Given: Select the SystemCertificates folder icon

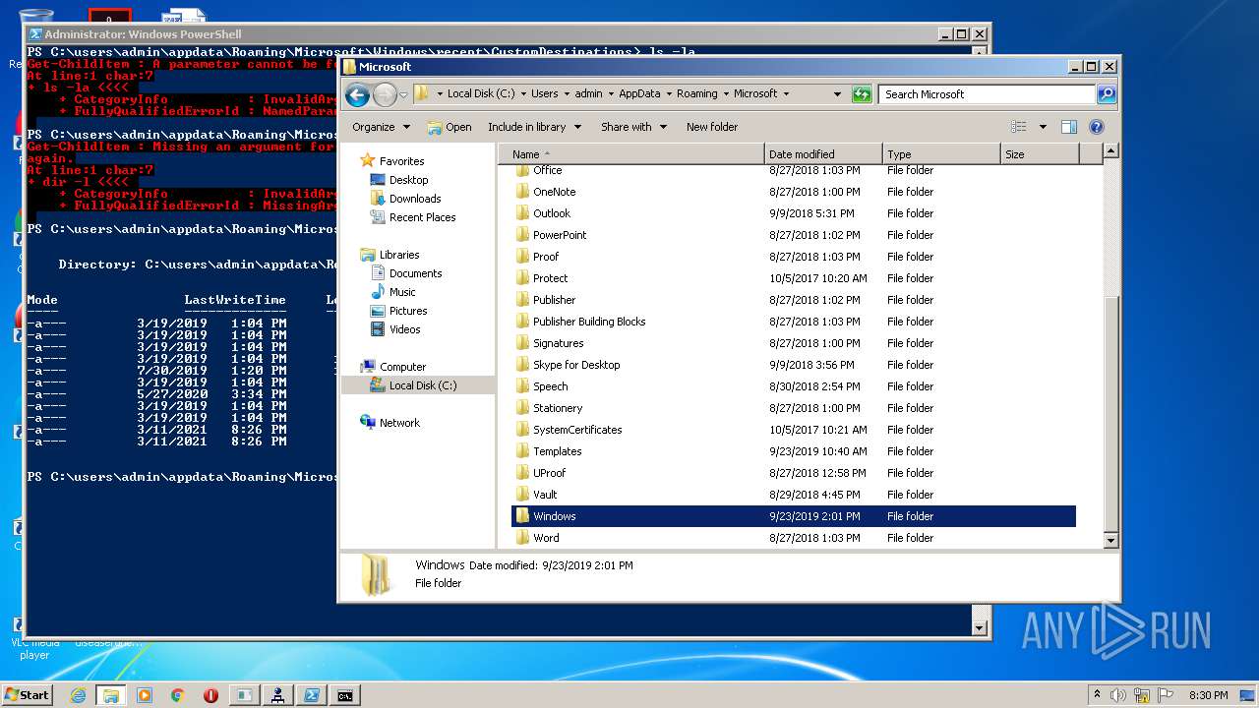Looking at the screenshot, I should pyautogui.click(x=522, y=430).
